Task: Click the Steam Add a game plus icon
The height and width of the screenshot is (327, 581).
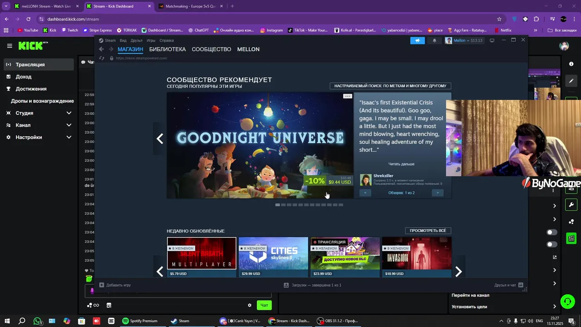Action: [x=102, y=285]
